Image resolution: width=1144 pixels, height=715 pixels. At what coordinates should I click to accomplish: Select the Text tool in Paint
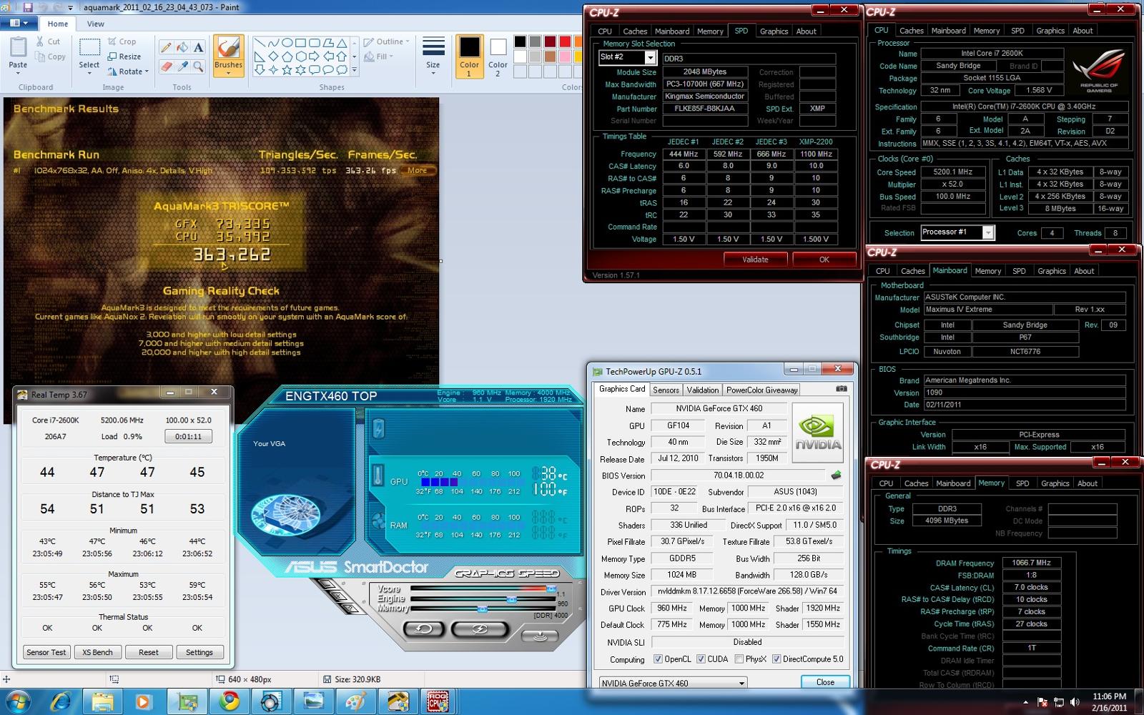pyautogui.click(x=198, y=48)
